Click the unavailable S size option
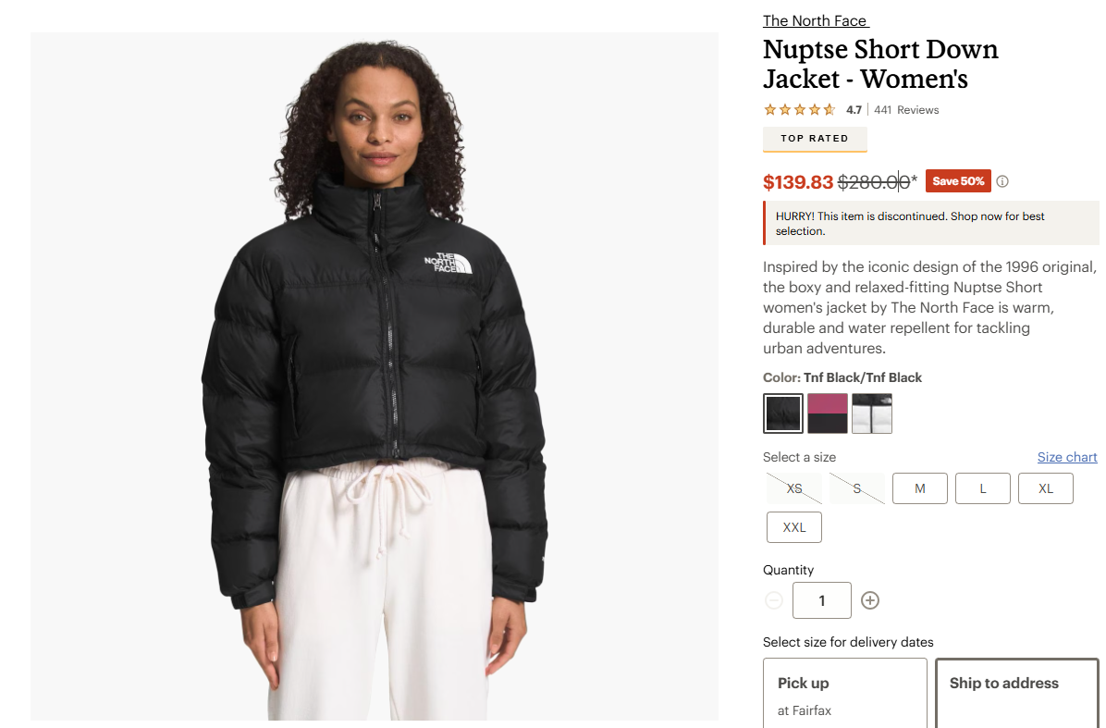The image size is (1106, 728). [x=857, y=488]
